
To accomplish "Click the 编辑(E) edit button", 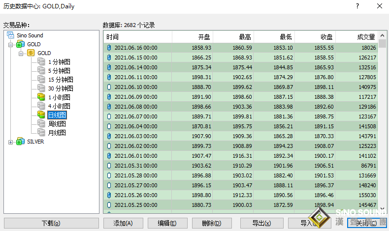I will (167, 223).
